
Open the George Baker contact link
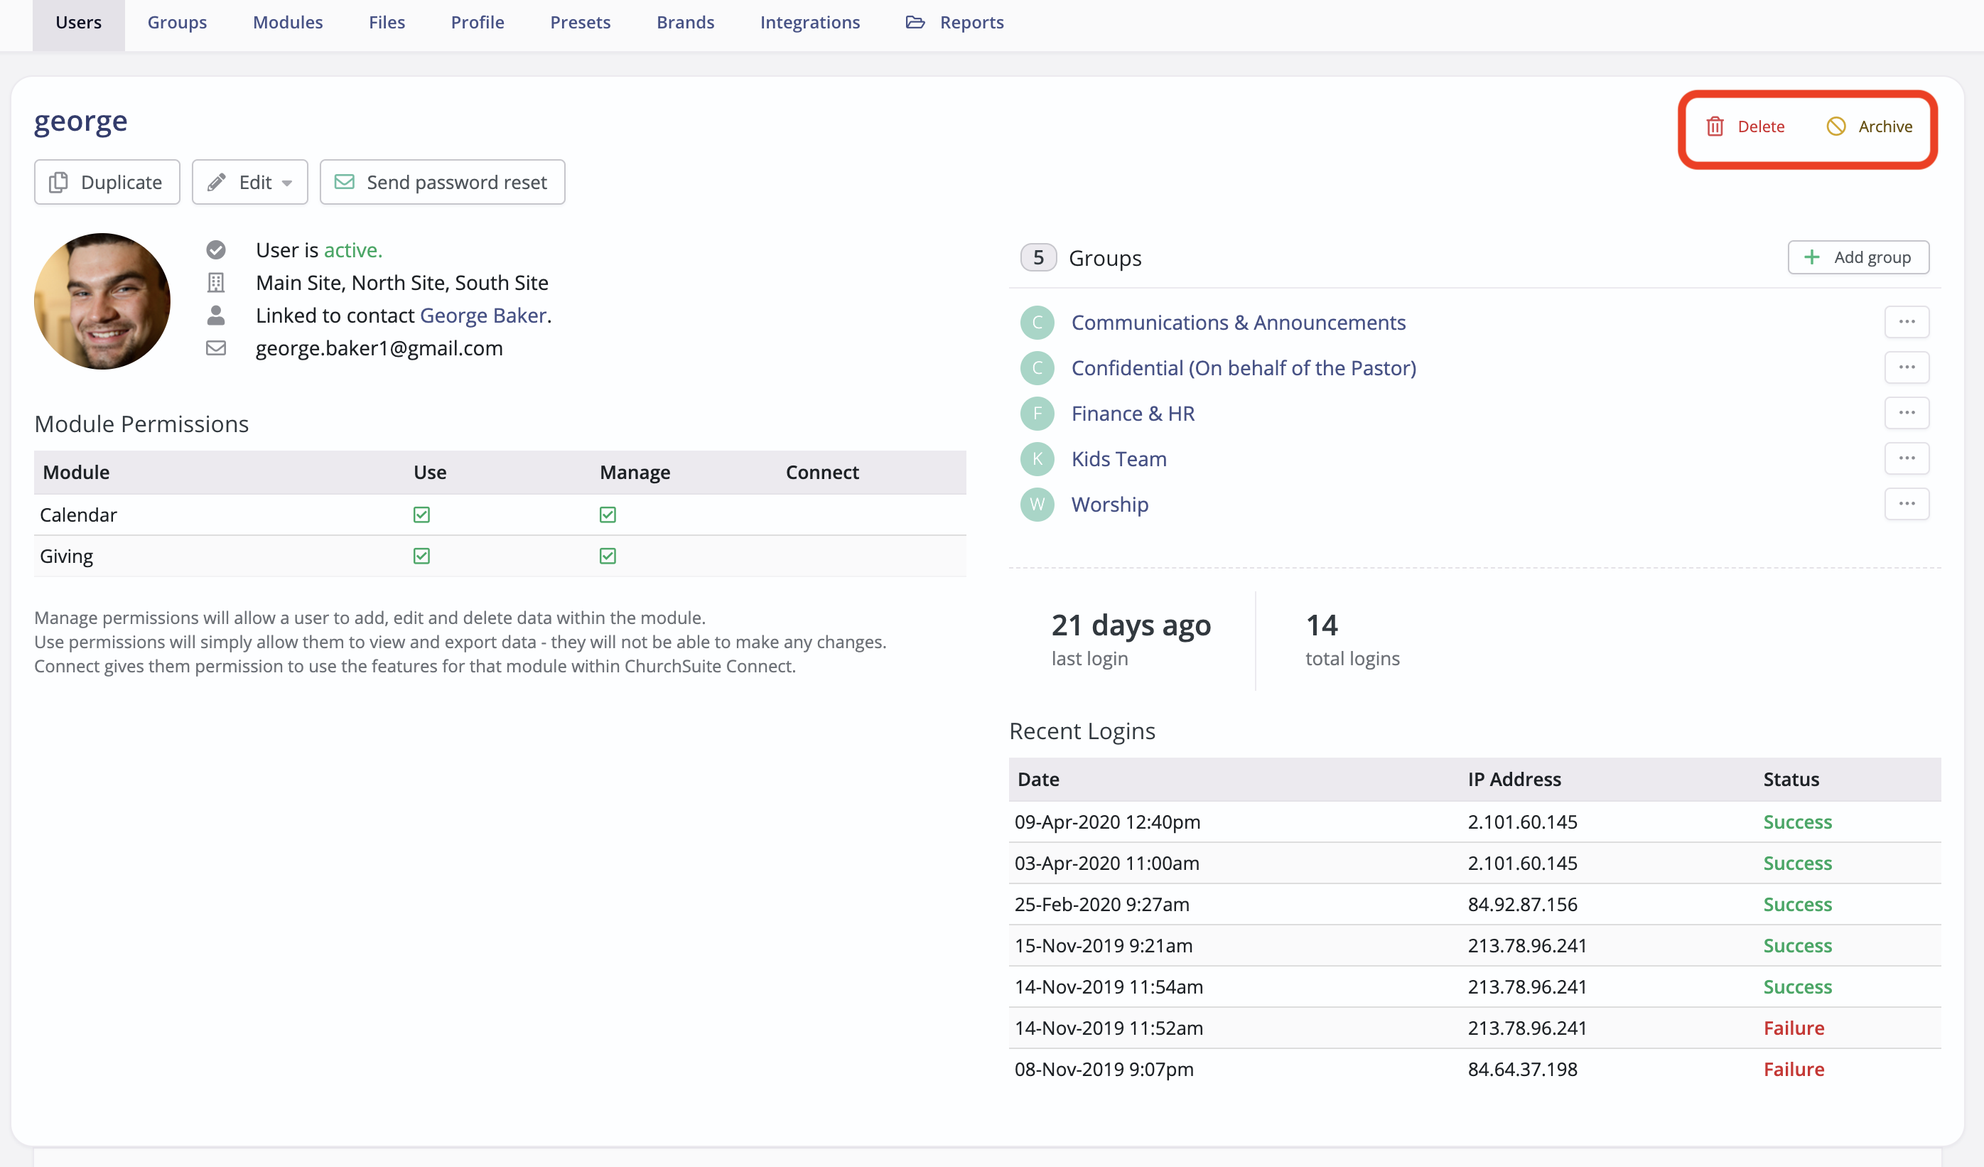coord(482,315)
